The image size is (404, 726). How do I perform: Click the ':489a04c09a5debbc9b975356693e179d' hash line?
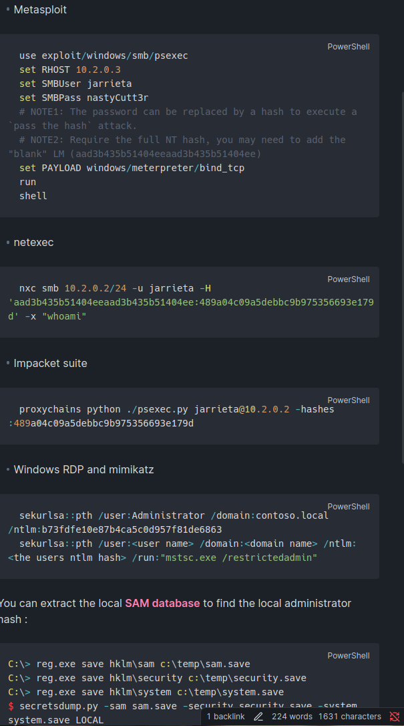[101, 423]
